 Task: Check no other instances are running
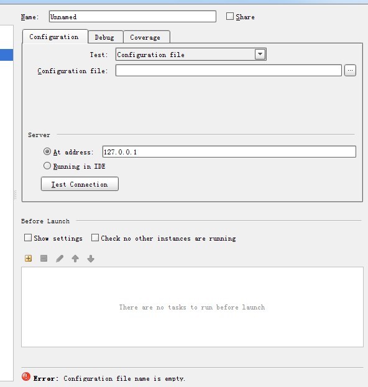[x=95, y=238]
